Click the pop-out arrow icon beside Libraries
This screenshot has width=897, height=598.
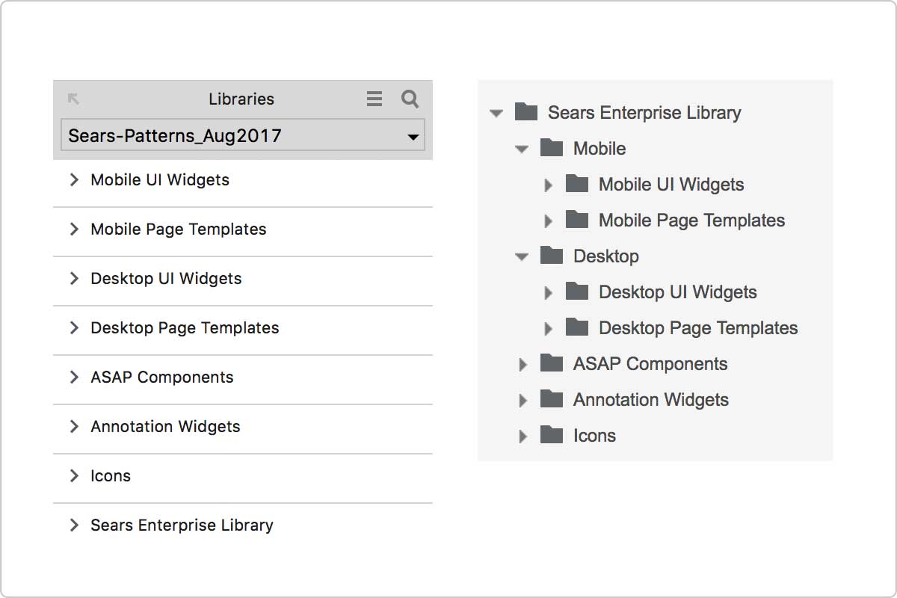[73, 99]
